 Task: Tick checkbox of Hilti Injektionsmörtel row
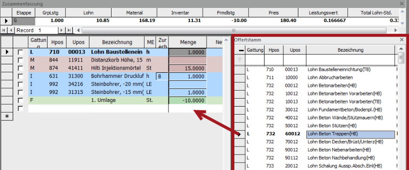[x=20, y=68]
